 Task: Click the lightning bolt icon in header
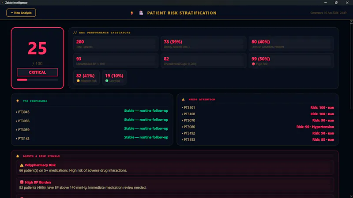pyautogui.click(x=132, y=13)
